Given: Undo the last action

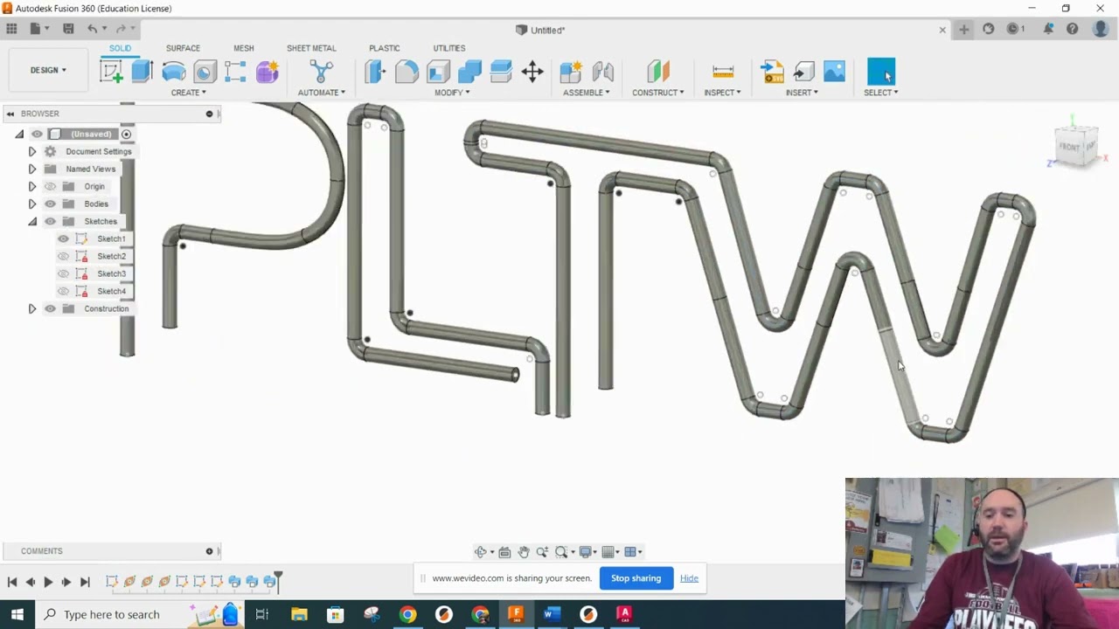Looking at the screenshot, I should [92, 29].
